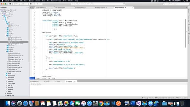Open the Notes app in the Dock
The width and height of the screenshot is (190, 107).
pos(49,103)
